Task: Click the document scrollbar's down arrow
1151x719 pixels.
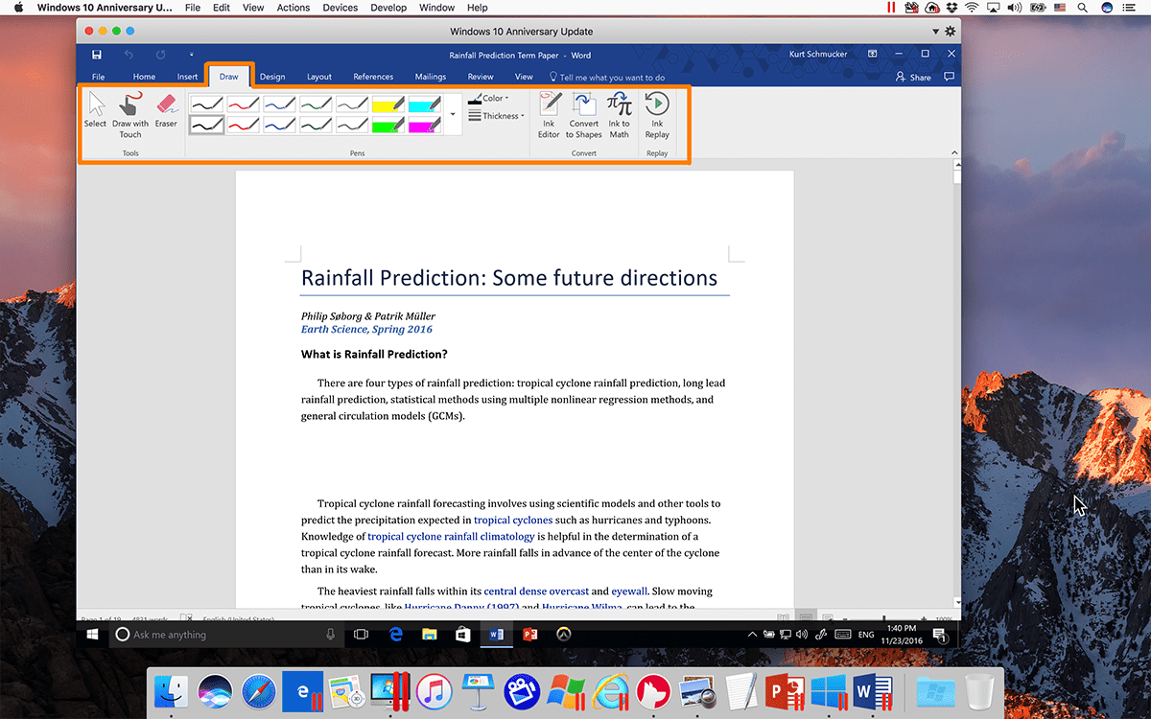Action: 955,601
